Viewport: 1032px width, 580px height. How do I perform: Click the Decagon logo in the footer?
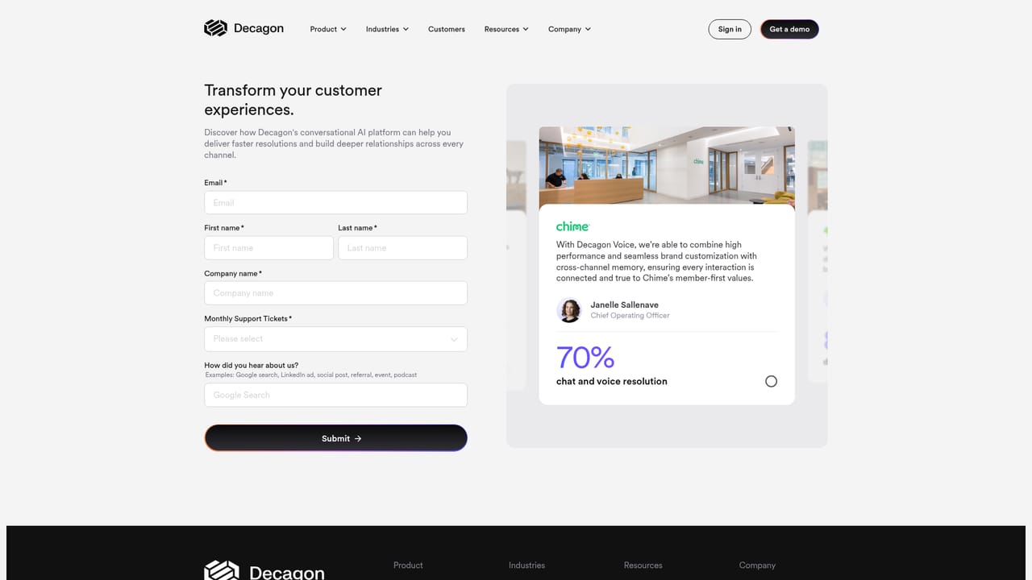pos(264,570)
